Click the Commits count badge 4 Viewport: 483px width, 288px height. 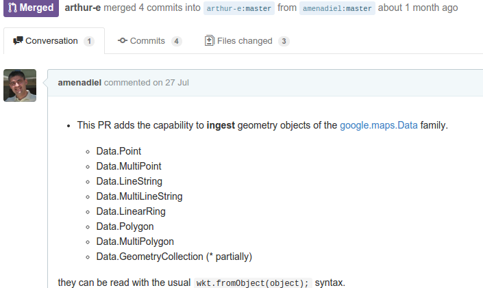pos(177,41)
